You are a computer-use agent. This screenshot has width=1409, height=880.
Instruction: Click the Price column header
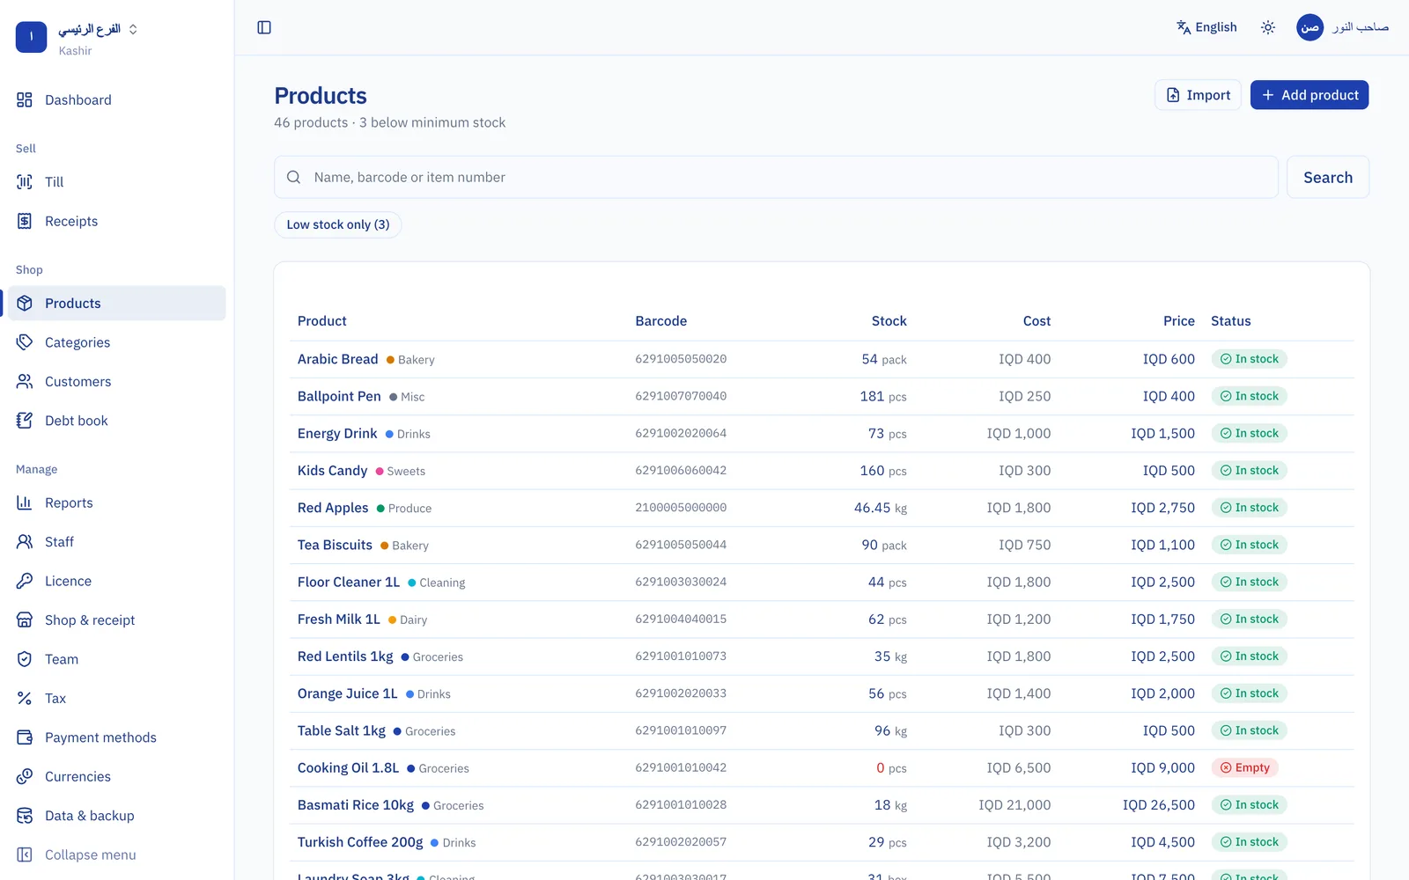point(1178,321)
